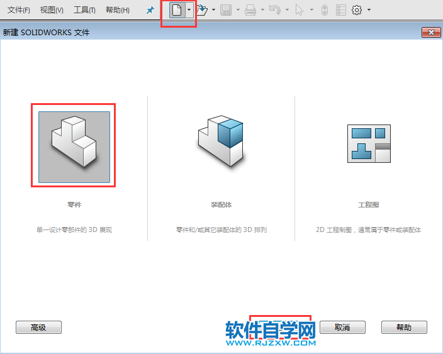The width and height of the screenshot is (443, 354).
Task: Click description 单一设计零部件的 3D 展现
Action: click(x=74, y=230)
